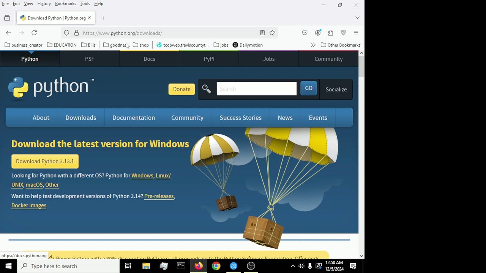This screenshot has height=273, width=486.
Task: Open EDUCATION bookmark folder
Action: pyautogui.click(x=62, y=45)
